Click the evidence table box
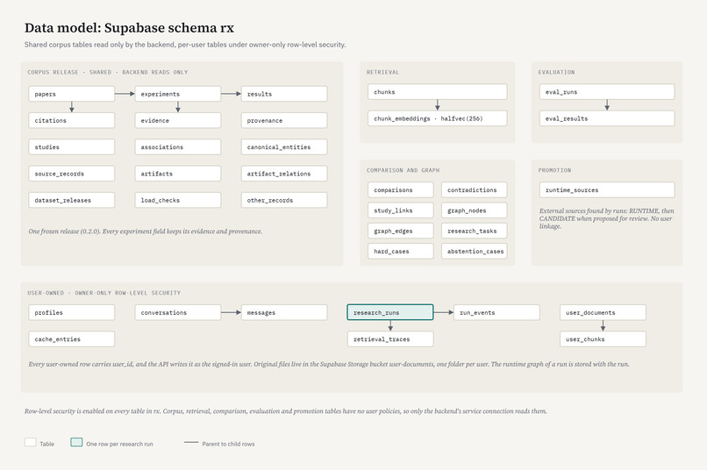This screenshot has height=470, width=707. pyautogui.click(x=178, y=120)
